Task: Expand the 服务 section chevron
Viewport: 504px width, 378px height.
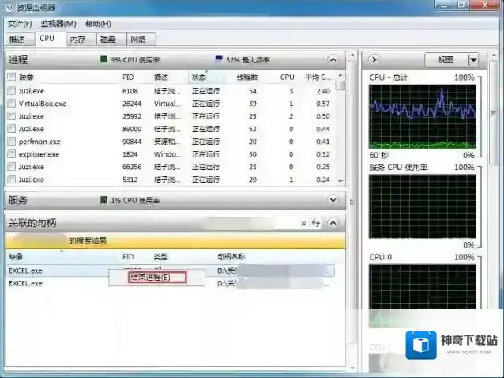Action: tap(333, 201)
